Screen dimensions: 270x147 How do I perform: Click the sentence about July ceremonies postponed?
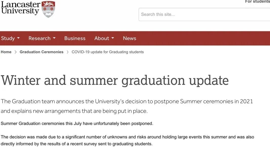pyautogui.click(x=77, y=124)
